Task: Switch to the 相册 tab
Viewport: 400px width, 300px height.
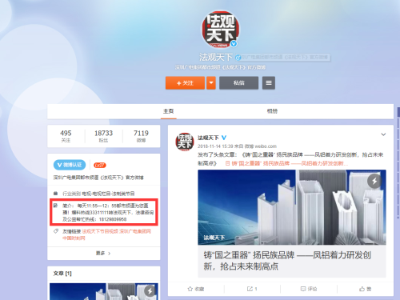Action: [272, 111]
